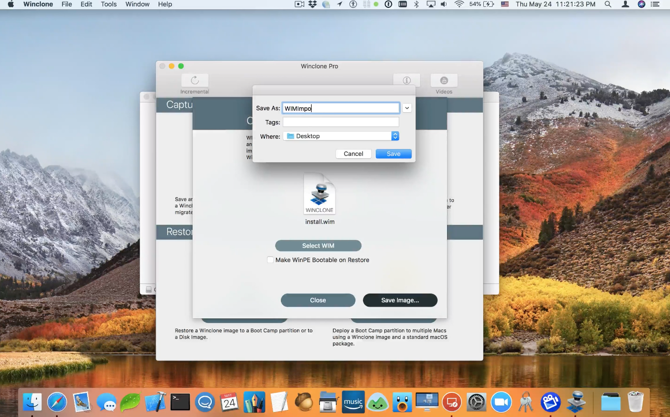Launch Terminal from the dock
670x417 pixels.
tap(180, 402)
